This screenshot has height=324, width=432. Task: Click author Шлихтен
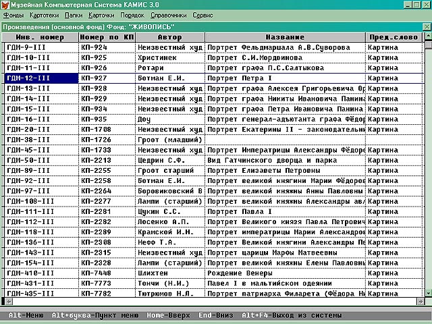coord(153,273)
